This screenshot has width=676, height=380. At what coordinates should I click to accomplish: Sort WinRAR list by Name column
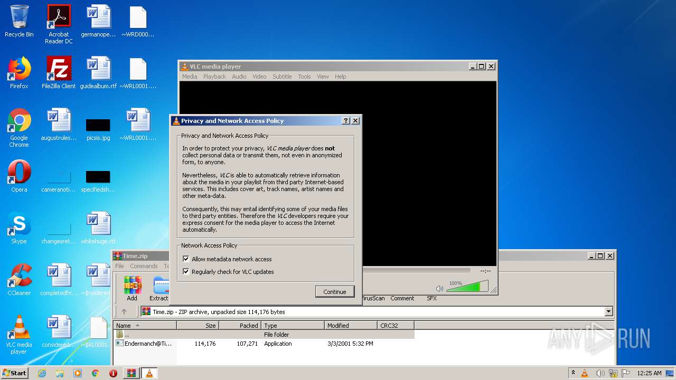coord(145,326)
